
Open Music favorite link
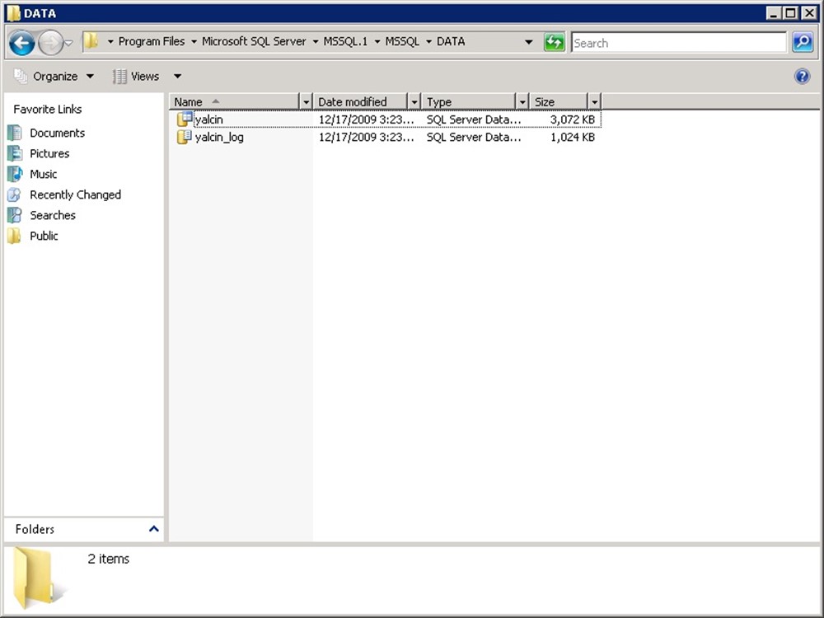[x=43, y=174]
